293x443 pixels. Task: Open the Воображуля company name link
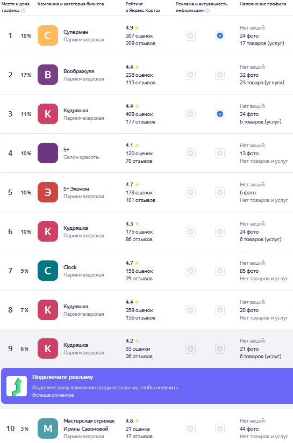[78, 71]
